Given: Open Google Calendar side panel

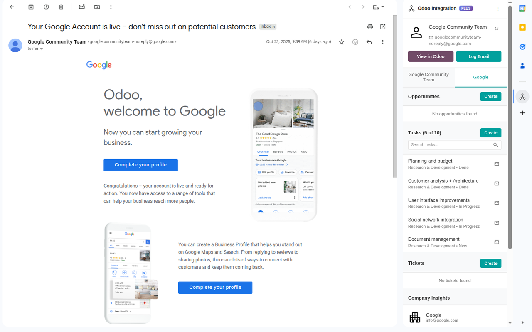Looking at the screenshot, I should 522,8.
